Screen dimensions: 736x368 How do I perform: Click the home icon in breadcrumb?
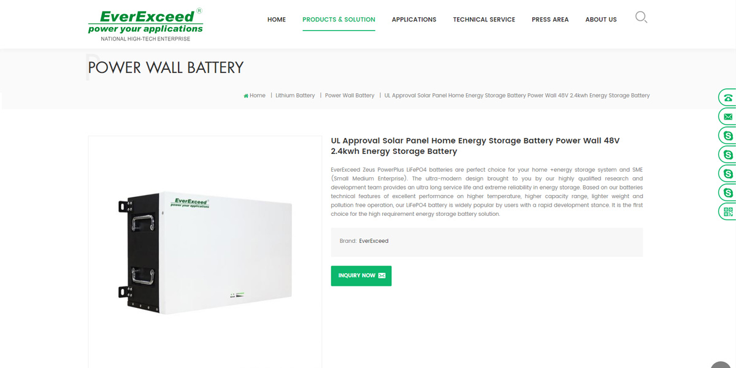click(246, 96)
